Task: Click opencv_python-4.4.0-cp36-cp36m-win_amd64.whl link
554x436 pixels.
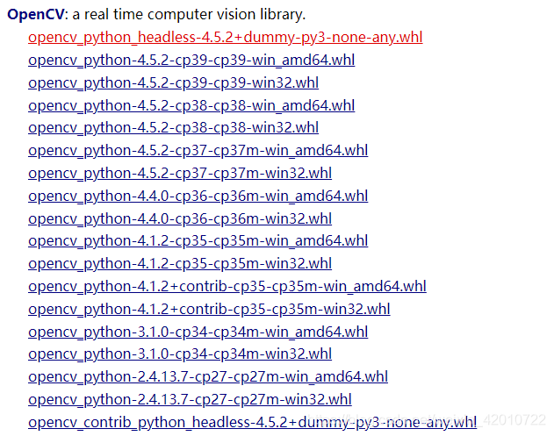Action: [198, 196]
